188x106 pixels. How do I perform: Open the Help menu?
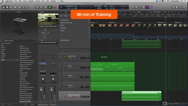(62, 1)
